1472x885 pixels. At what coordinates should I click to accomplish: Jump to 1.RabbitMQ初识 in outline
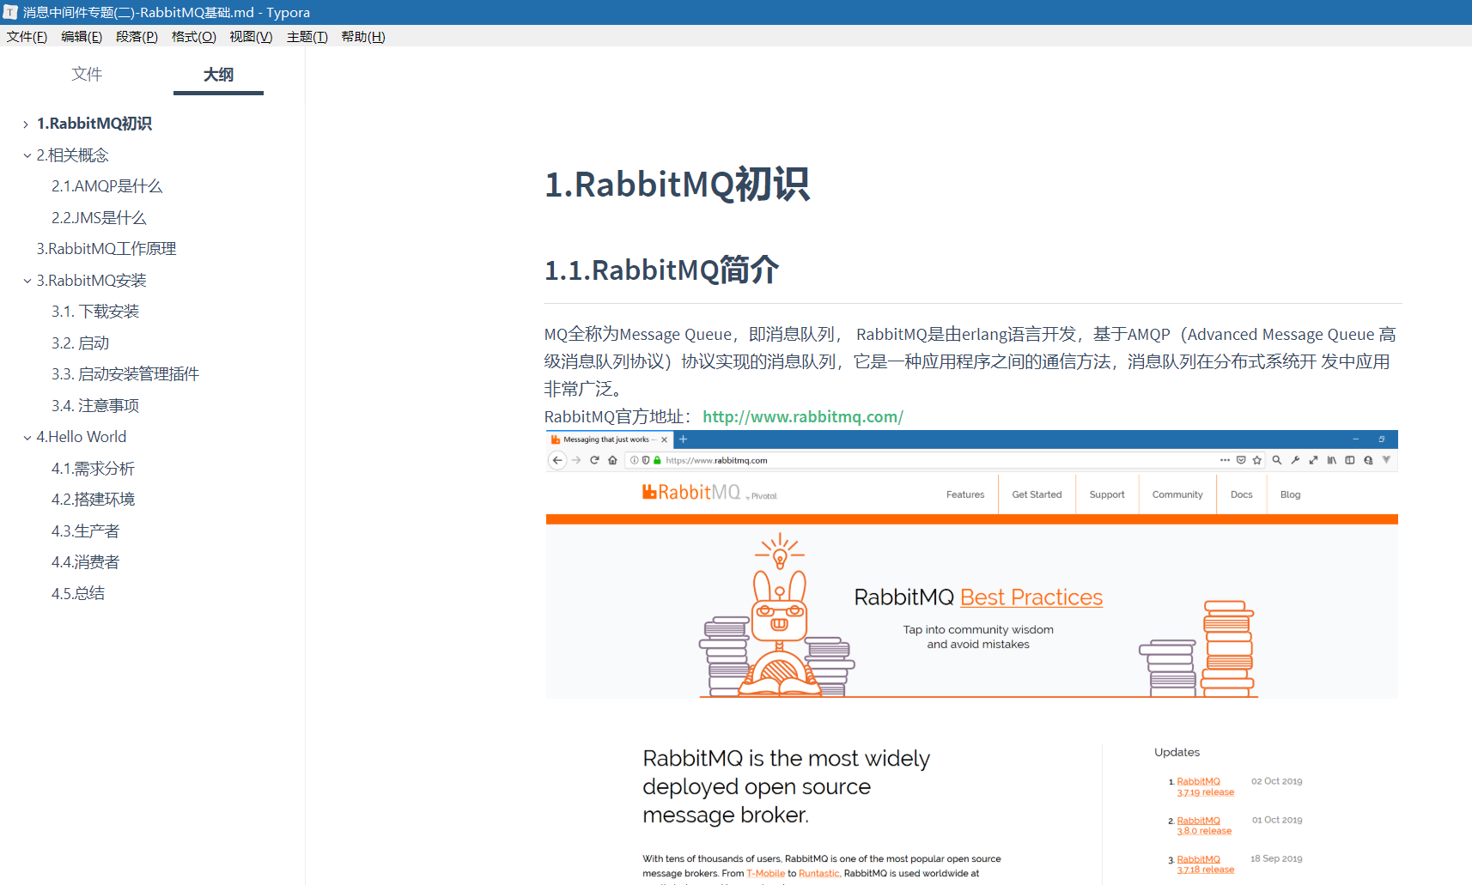click(x=94, y=124)
